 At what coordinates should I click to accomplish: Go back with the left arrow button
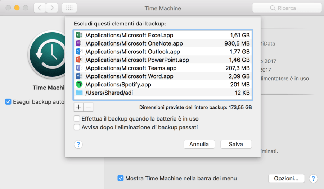(x=40, y=8)
